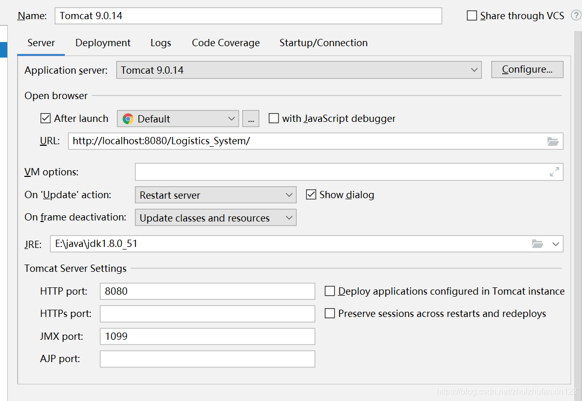The height and width of the screenshot is (401, 582).
Task: Select the Server tab
Action: pyautogui.click(x=41, y=43)
